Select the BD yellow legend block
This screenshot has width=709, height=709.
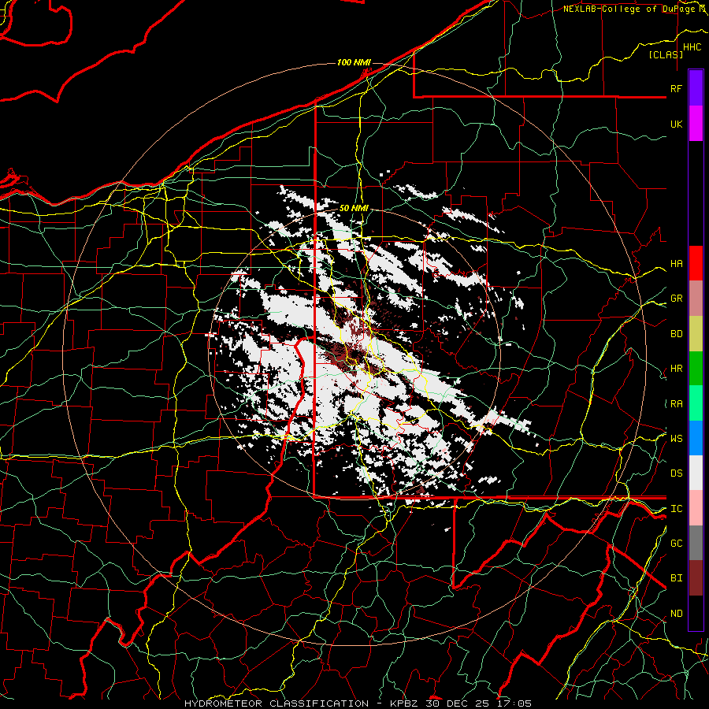(x=696, y=334)
